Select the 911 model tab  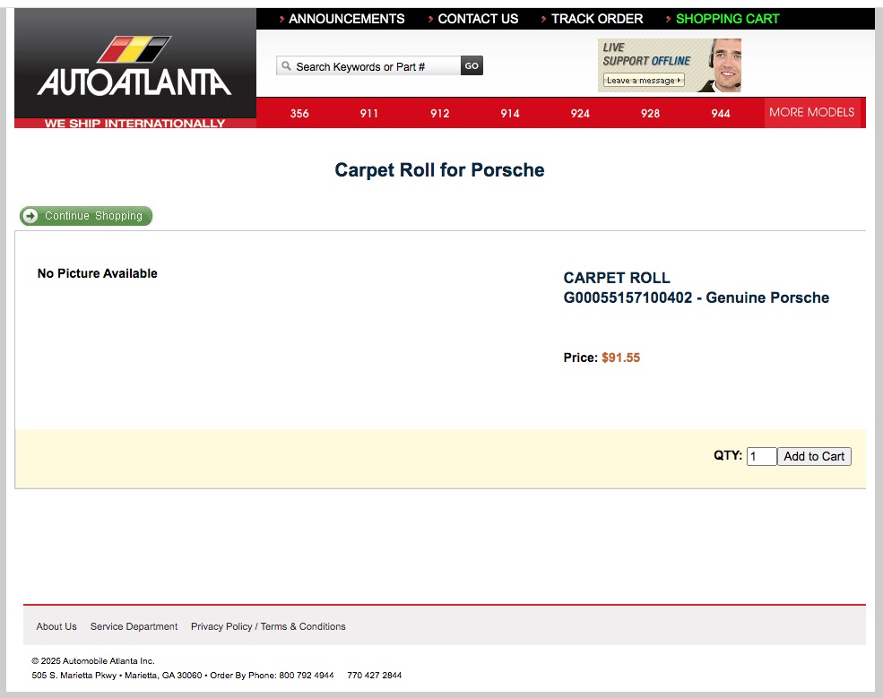click(368, 113)
